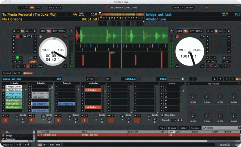Toggle left deck LOOP on or off

point(33,62)
